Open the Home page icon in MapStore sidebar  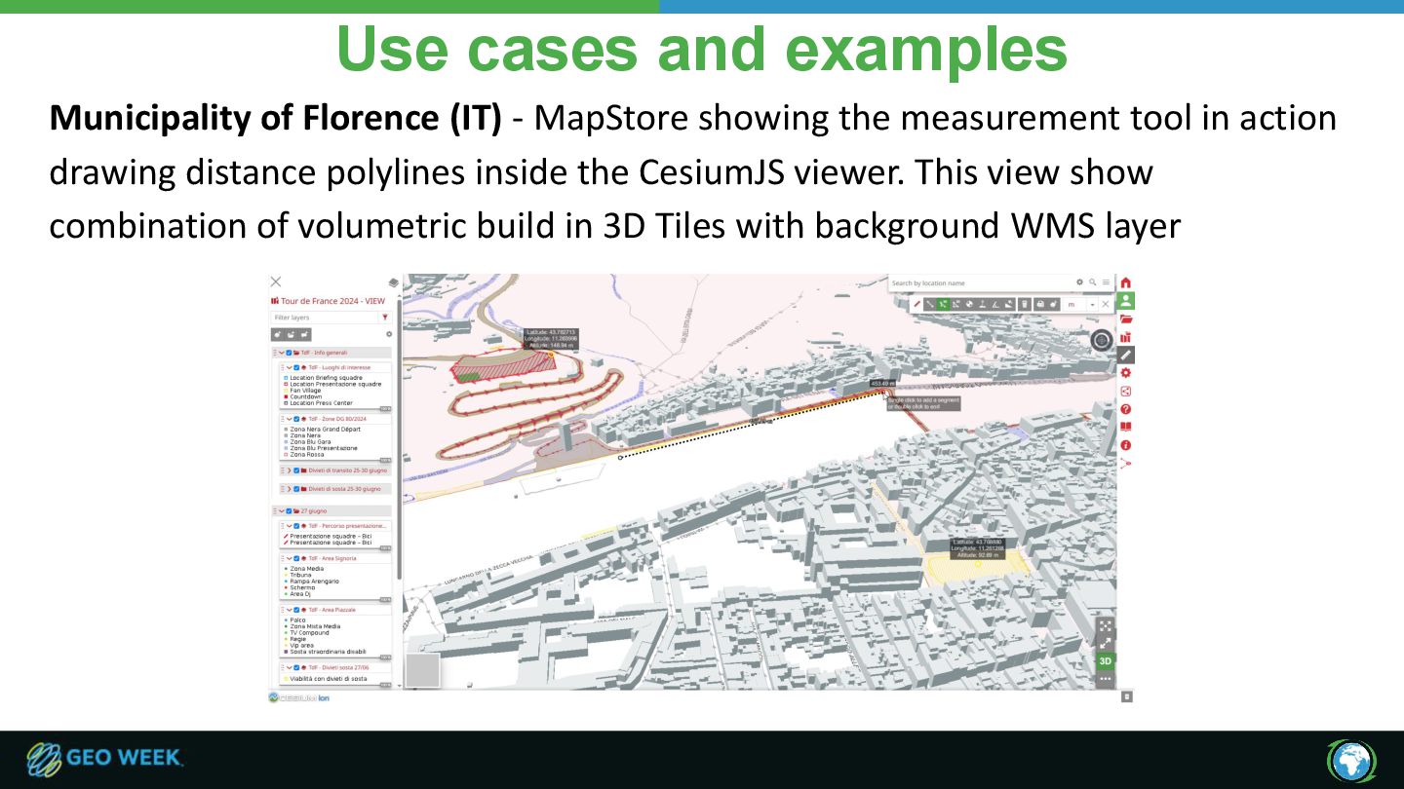pyautogui.click(x=1125, y=282)
